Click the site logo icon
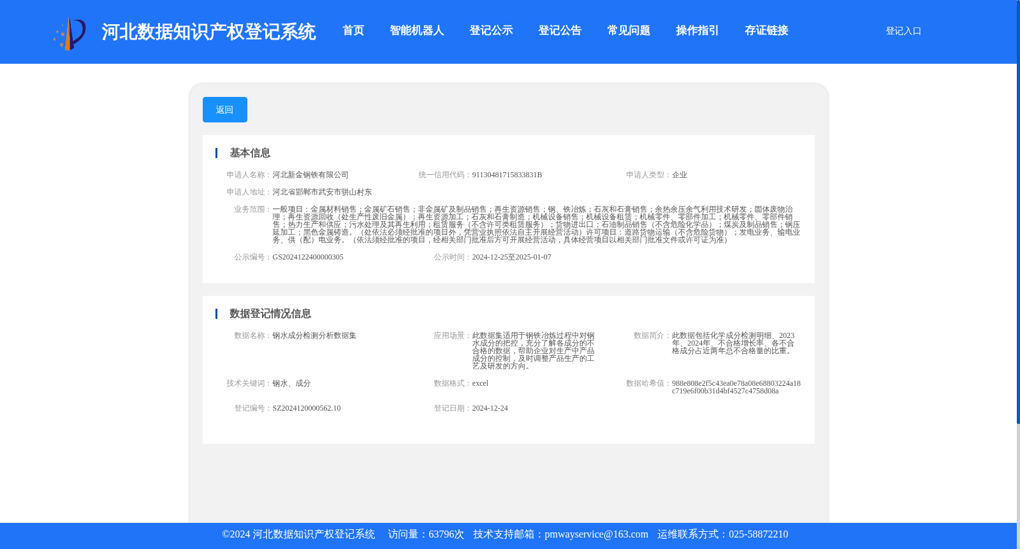The height and width of the screenshot is (549, 1020). (x=69, y=34)
